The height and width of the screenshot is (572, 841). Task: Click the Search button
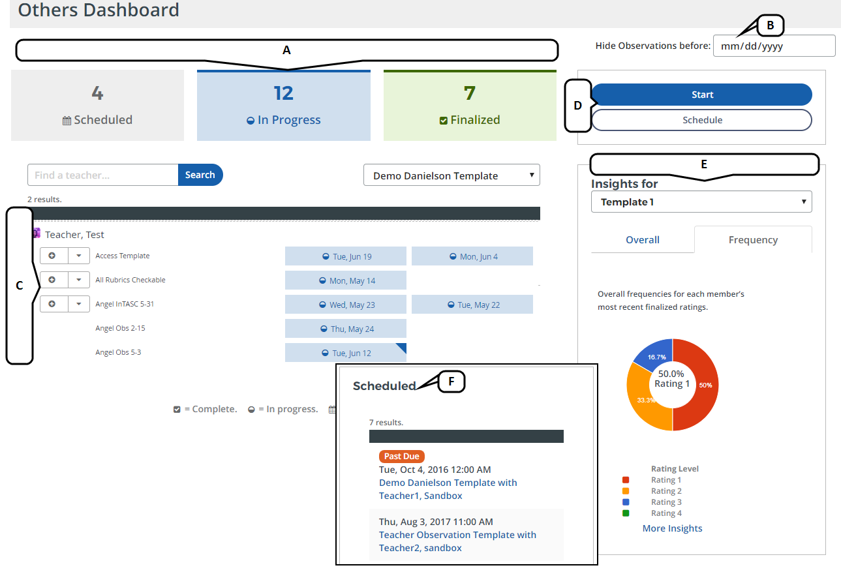200,175
